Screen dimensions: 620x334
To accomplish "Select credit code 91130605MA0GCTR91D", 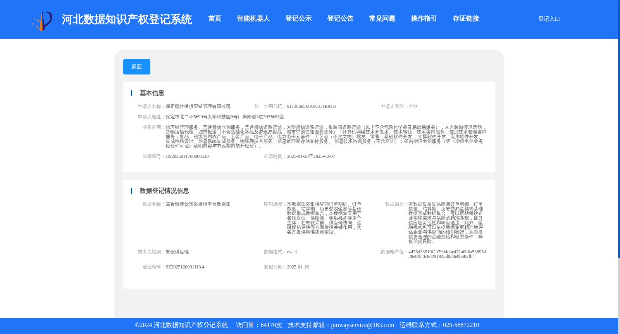I will (x=312, y=106).
